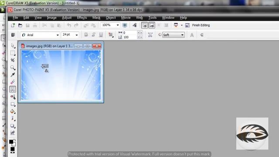Select the Paint brush tool

click(x=13, y=118)
